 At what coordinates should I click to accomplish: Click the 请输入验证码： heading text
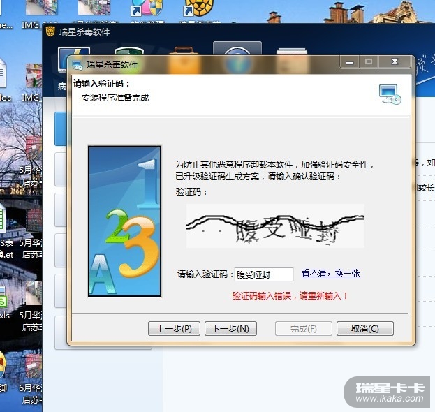pos(102,84)
